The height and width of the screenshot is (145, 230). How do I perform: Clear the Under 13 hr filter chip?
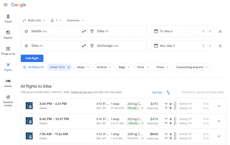(x=68, y=67)
